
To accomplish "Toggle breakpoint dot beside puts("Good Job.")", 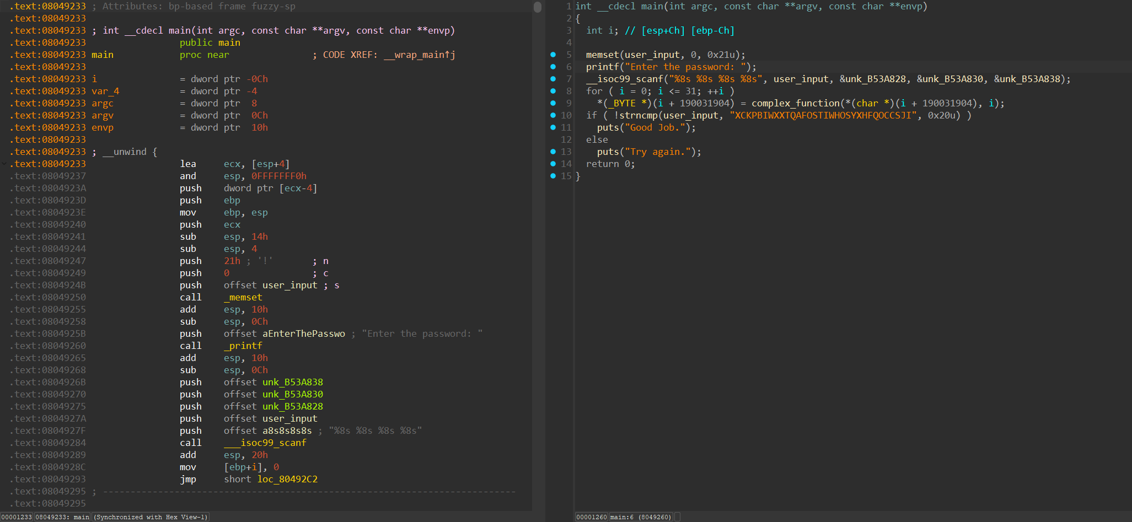I will (553, 127).
